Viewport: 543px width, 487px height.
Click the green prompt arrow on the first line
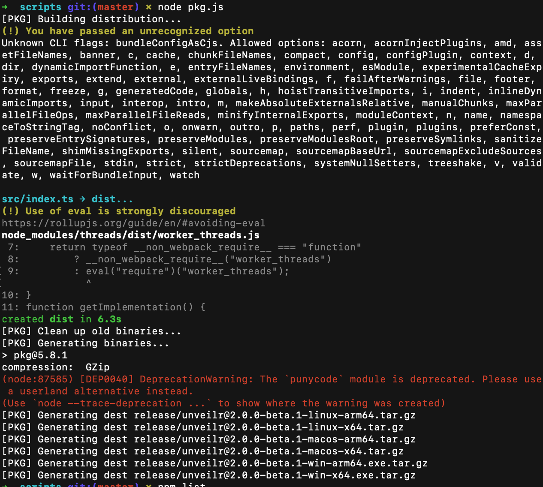(5, 7)
